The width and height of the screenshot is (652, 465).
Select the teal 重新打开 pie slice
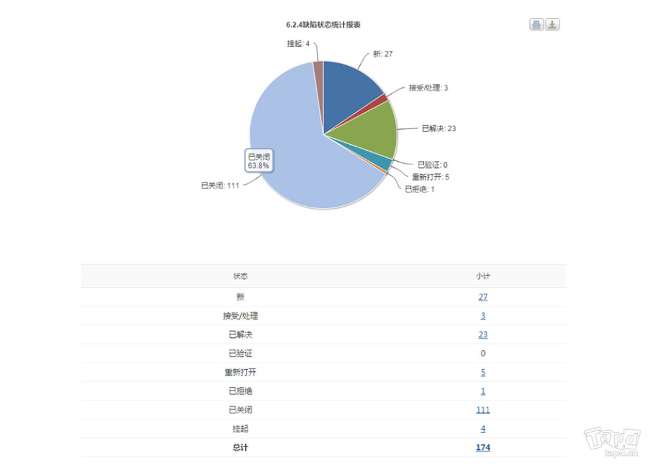coord(379,160)
